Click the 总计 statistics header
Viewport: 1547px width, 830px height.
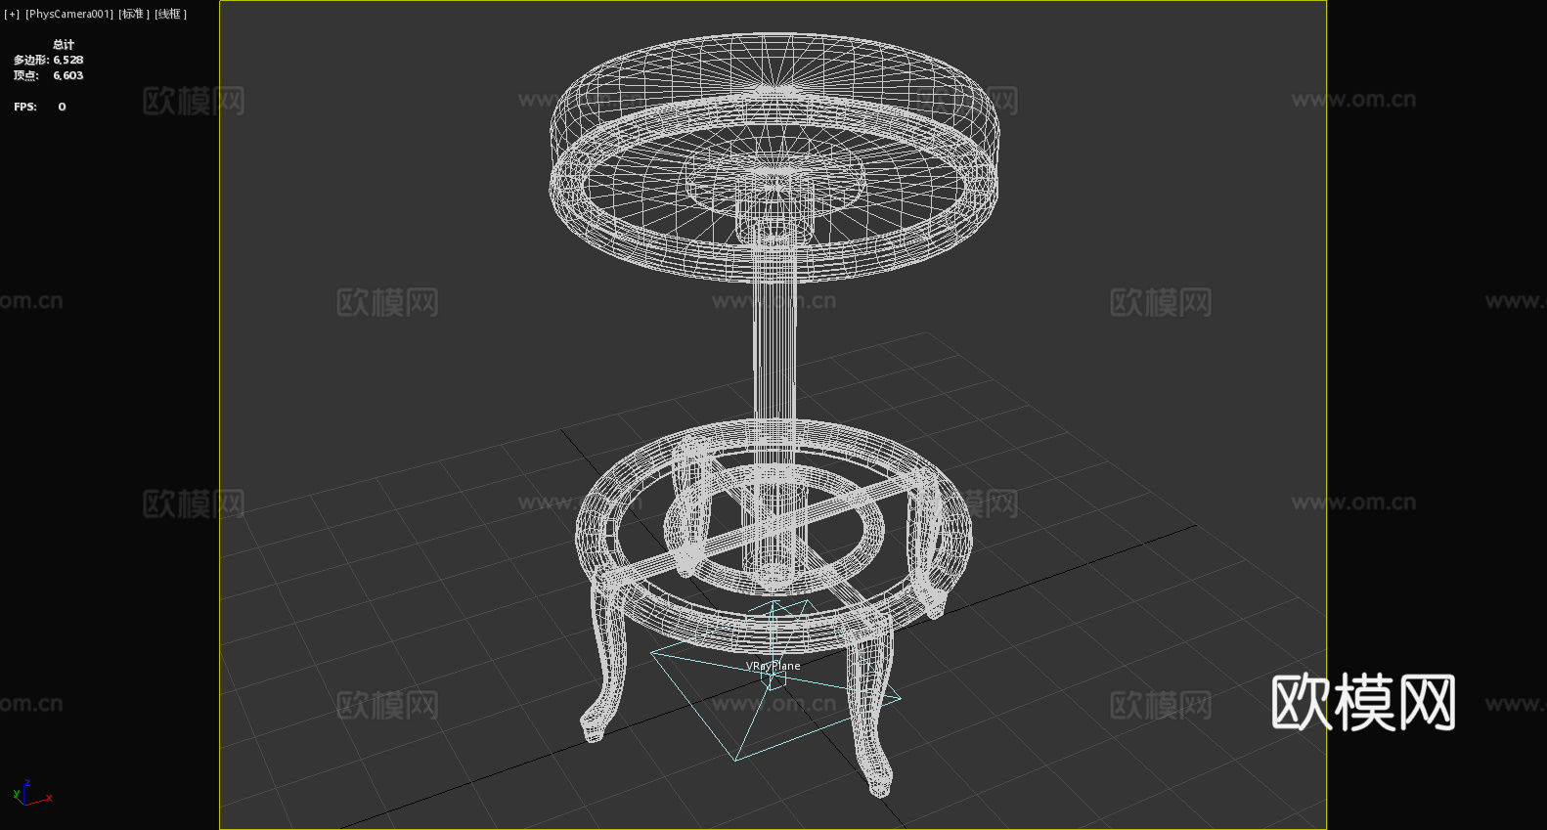coord(64,44)
